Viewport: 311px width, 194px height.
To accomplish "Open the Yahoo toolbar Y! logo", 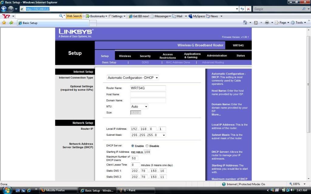I will pyautogui.click(x=6, y=16).
